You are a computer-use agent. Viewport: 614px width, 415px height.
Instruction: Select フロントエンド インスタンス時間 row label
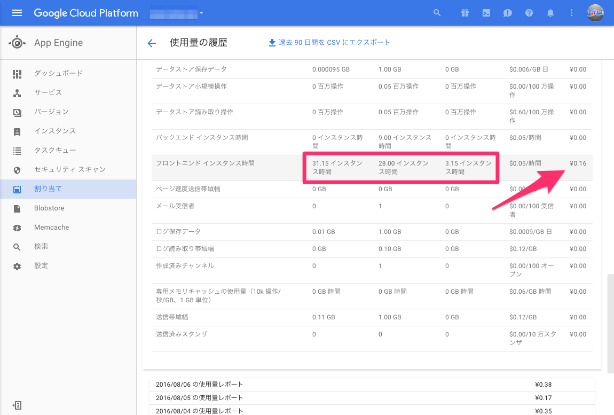pyautogui.click(x=205, y=163)
